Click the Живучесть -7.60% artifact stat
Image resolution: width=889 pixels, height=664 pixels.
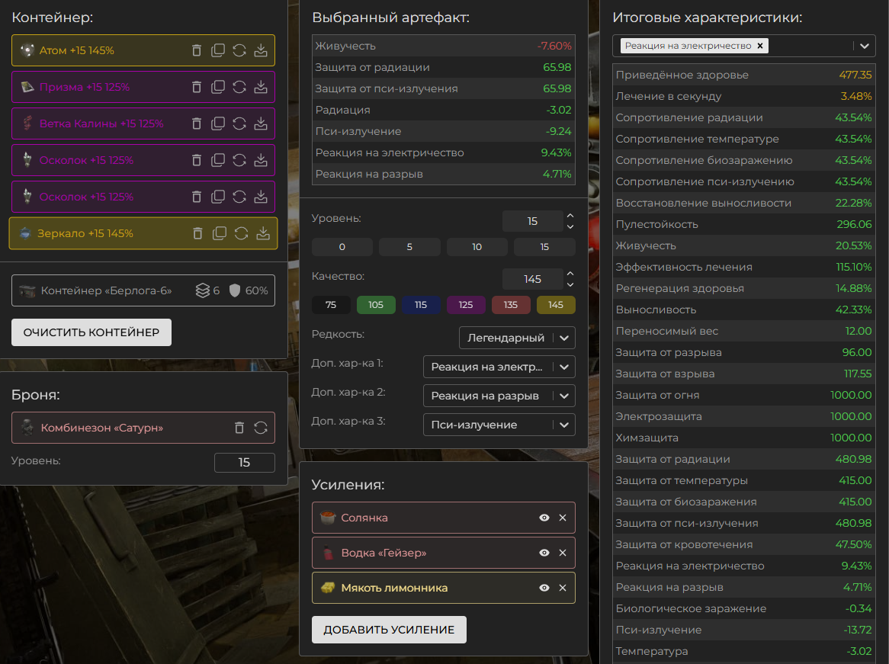(444, 46)
